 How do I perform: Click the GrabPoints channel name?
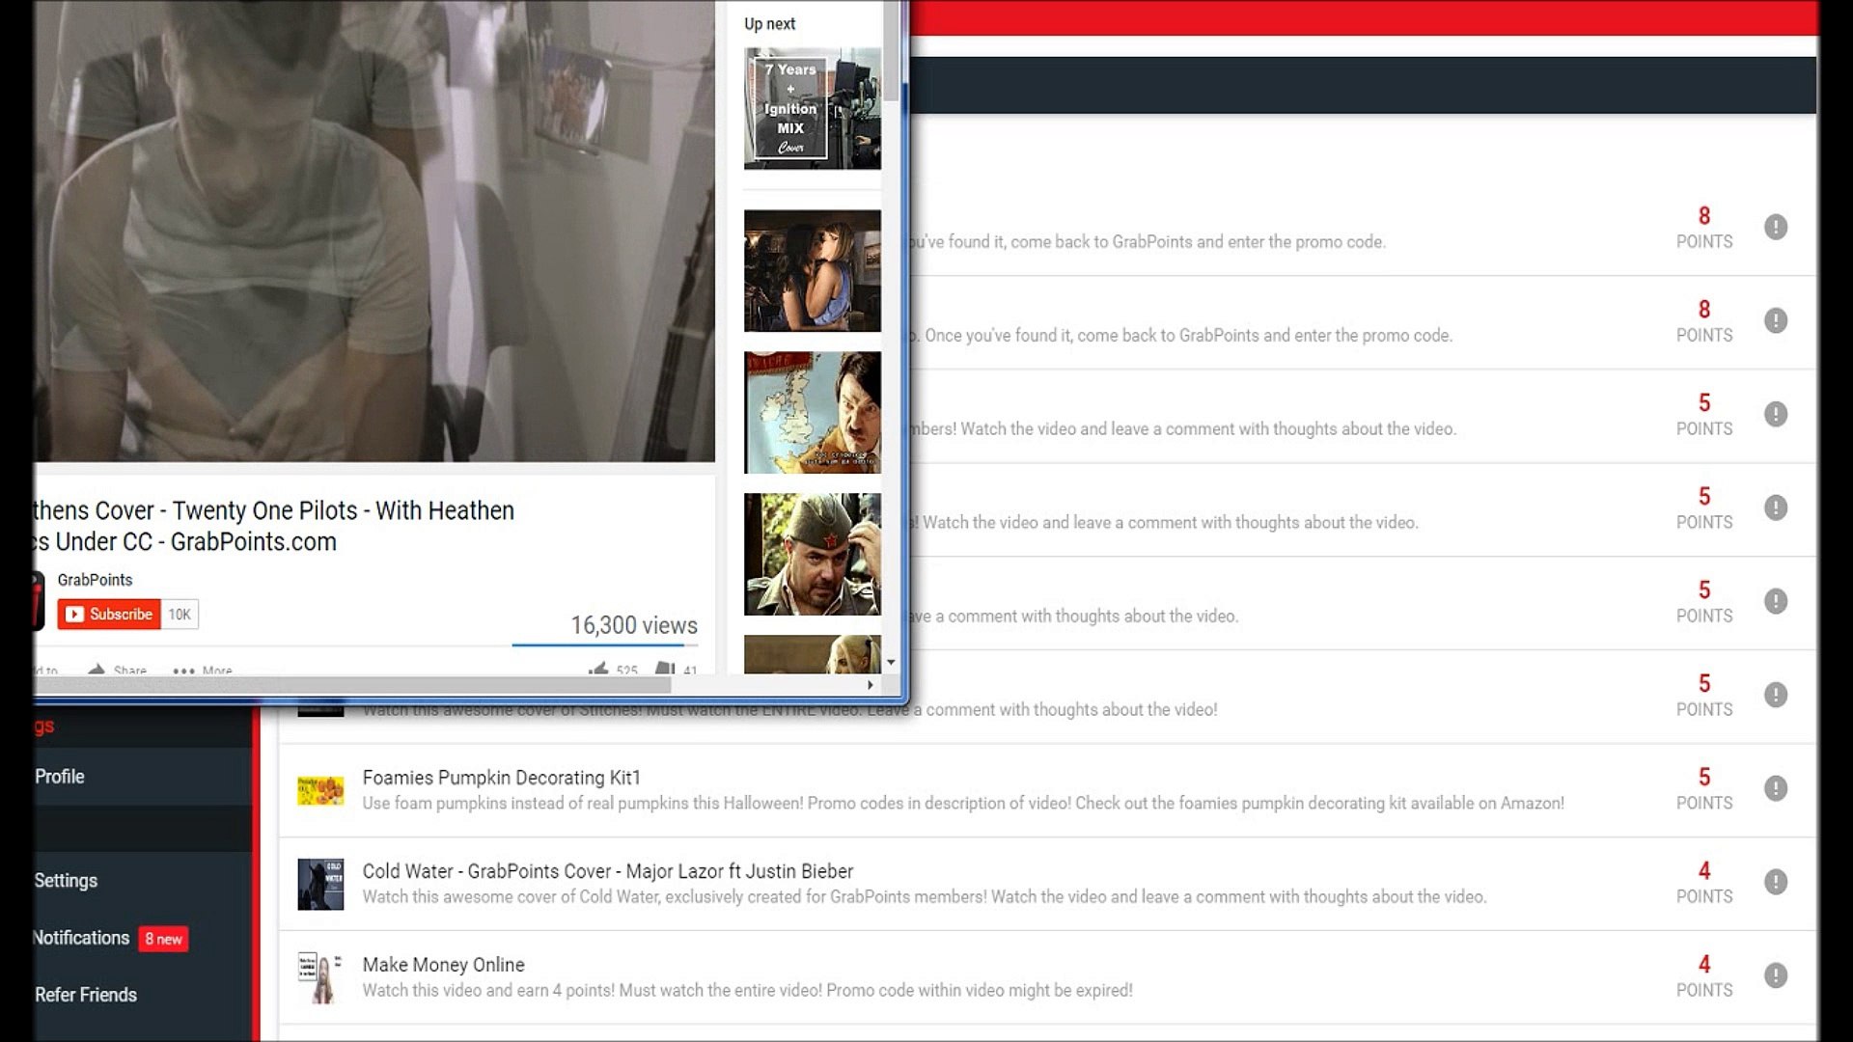click(x=95, y=580)
